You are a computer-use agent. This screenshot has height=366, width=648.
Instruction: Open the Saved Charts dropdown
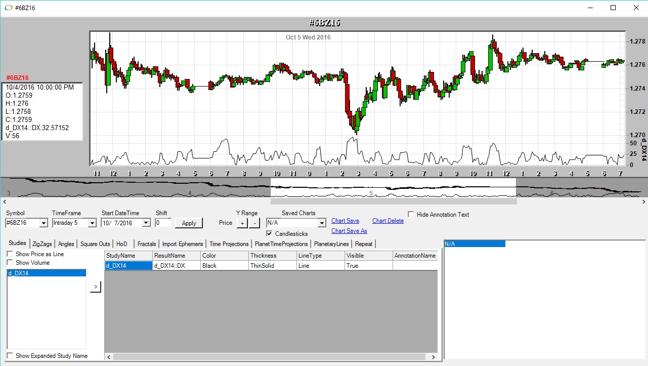(x=321, y=223)
